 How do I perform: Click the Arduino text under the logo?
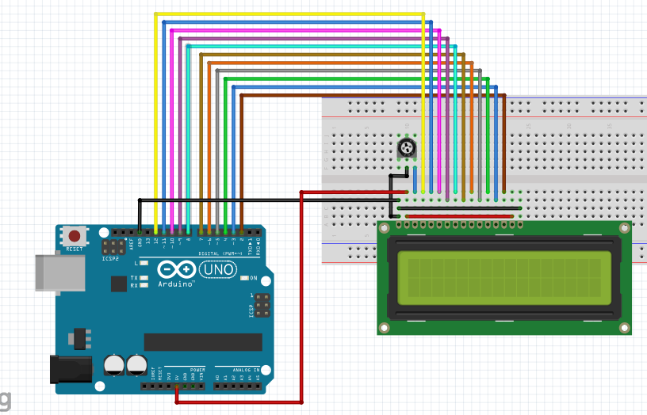176,284
